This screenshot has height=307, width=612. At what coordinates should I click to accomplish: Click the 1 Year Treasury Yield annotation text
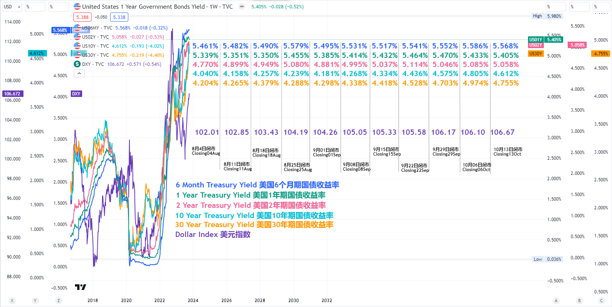tap(251, 195)
